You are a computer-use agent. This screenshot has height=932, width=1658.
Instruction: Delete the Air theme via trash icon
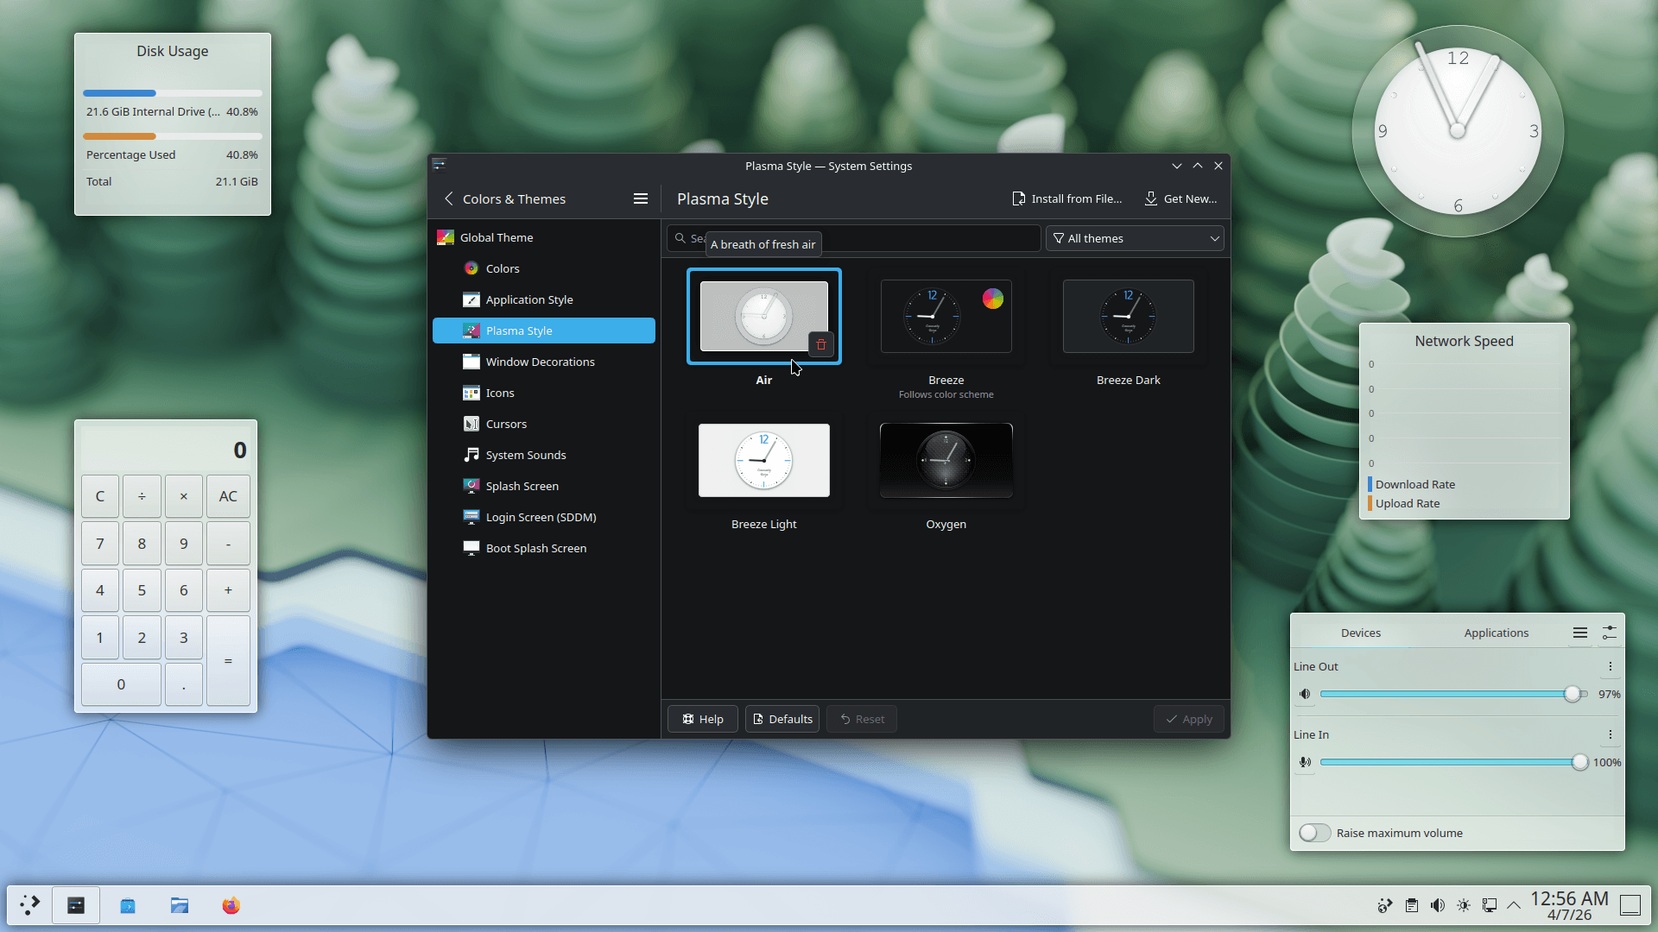tap(820, 344)
